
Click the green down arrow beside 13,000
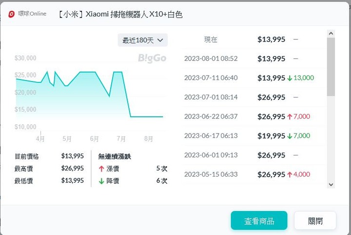click(290, 78)
